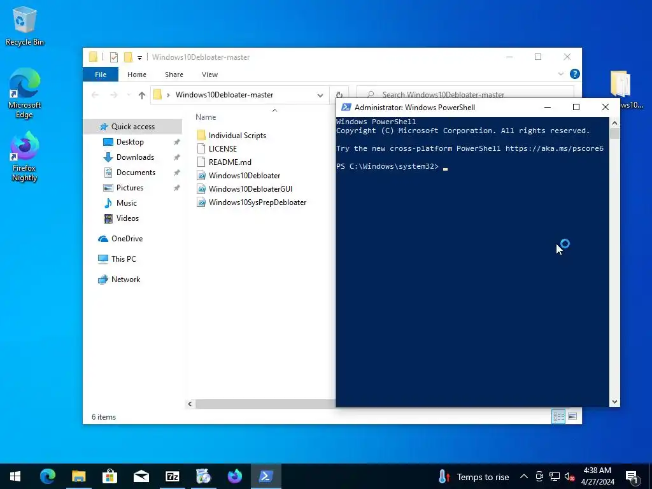Open Mail app from taskbar
This screenshot has width=652, height=489.
point(141,476)
